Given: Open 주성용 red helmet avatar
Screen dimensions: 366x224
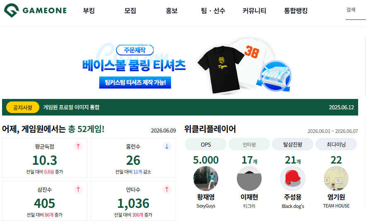Looking at the screenshot, I should point(293,178).
